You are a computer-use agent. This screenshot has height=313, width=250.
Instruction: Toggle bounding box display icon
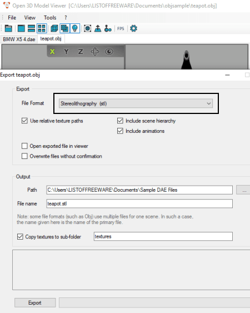tap(87, 28)
